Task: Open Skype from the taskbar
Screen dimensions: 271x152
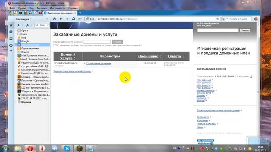Action: [x=67, y=148]
